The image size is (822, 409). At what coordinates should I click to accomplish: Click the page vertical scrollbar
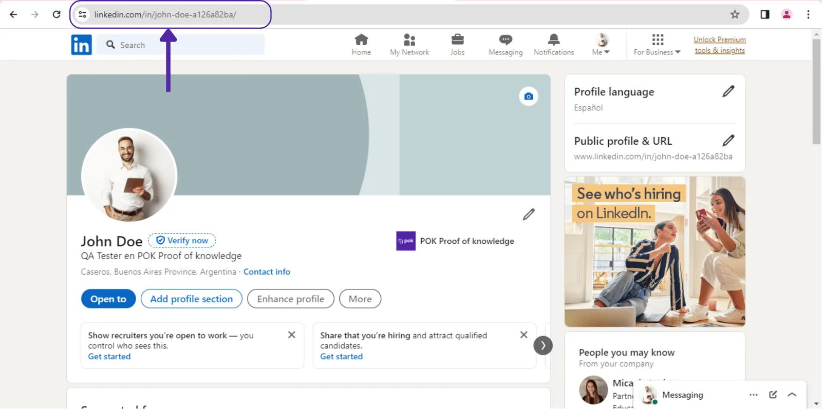(x=816, y=91)
